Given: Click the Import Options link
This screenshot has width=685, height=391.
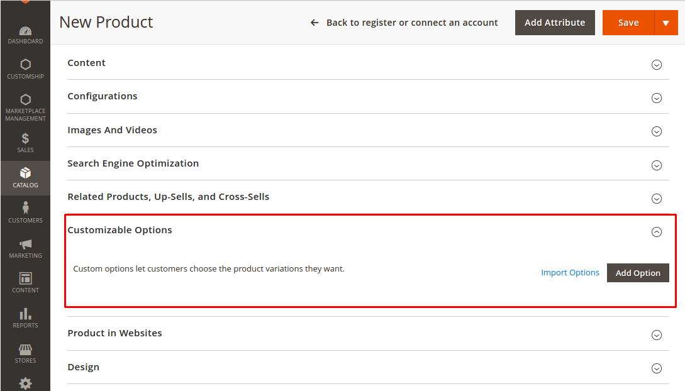Looking at the screenshot, I should coord(570,273).
